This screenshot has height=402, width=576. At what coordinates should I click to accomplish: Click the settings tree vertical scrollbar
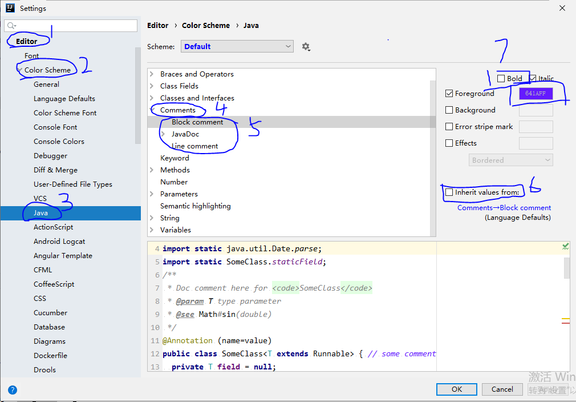pos(138,95)
